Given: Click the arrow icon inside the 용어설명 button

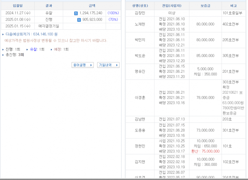Looking at the screenshot, I should [90, 65].
